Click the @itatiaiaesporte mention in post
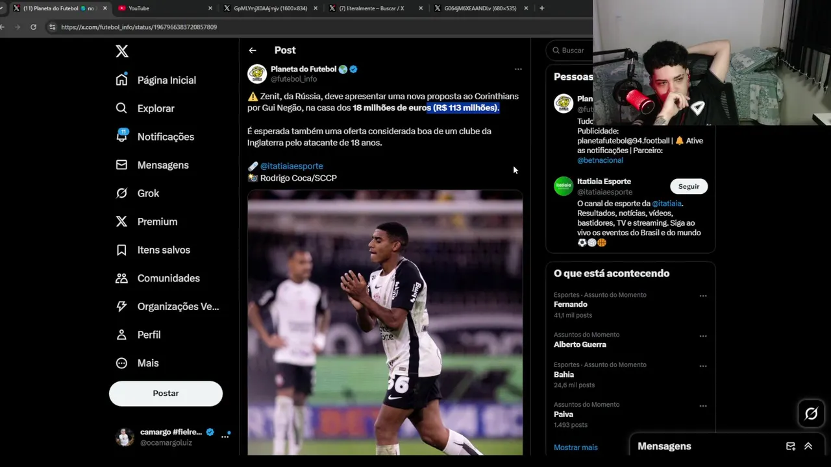This screenshot has height=467, width=831. pos(291,166)
